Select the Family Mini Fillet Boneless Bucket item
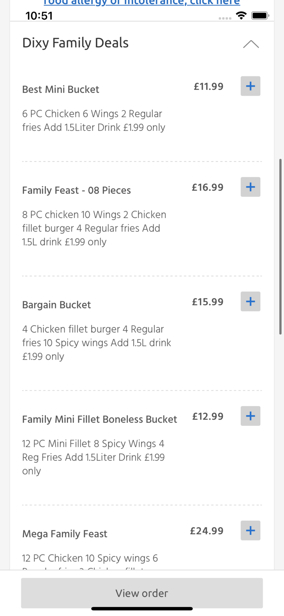Viewport: 284px width, 616px height. (100, 419)
